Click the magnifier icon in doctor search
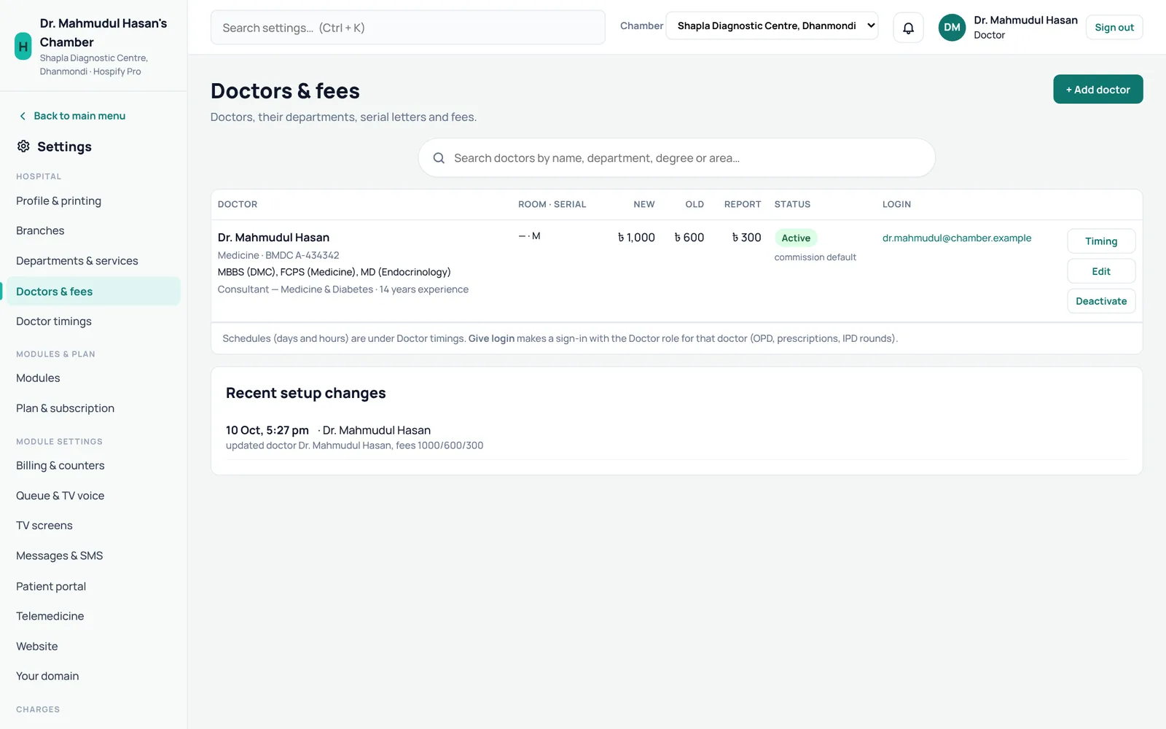1166x729 pixels. 439,158
